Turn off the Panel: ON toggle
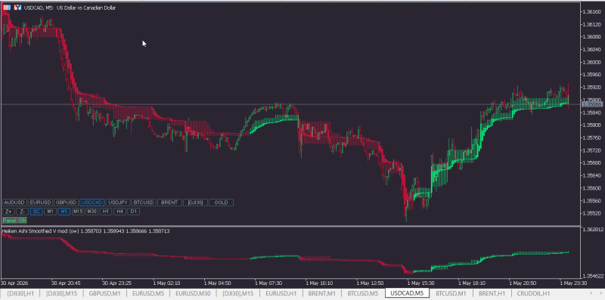The image size is (605, 300). point(14,221)
